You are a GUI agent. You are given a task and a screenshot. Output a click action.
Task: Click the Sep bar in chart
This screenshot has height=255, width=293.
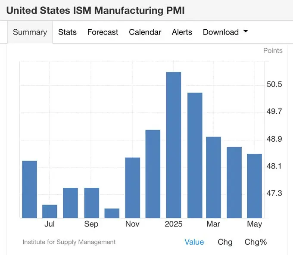click(x=91, y=202)
